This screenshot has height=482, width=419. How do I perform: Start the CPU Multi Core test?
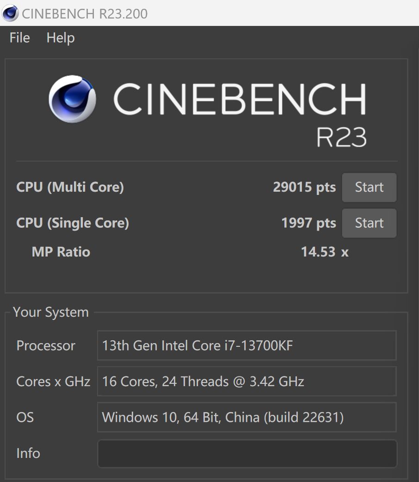[x=369, y=188]
